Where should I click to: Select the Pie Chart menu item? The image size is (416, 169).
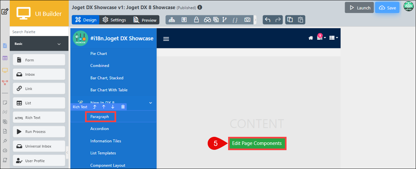tap(99, 54)
